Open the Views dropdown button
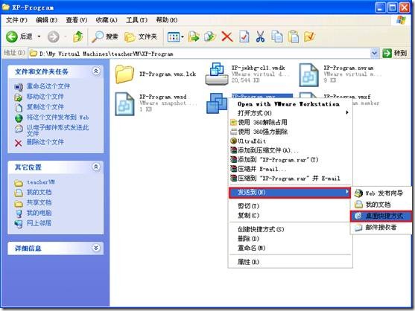Viewport: 415px width, 311px height. 176,37
